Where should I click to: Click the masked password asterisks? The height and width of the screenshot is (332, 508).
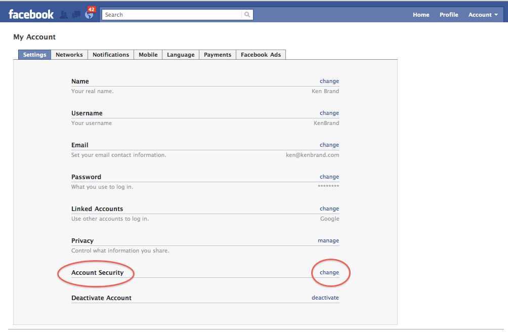pyautogui.click(x=328, y=186)
